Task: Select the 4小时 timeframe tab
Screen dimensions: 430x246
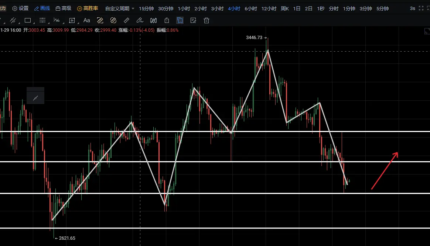Action: [234, 8]
